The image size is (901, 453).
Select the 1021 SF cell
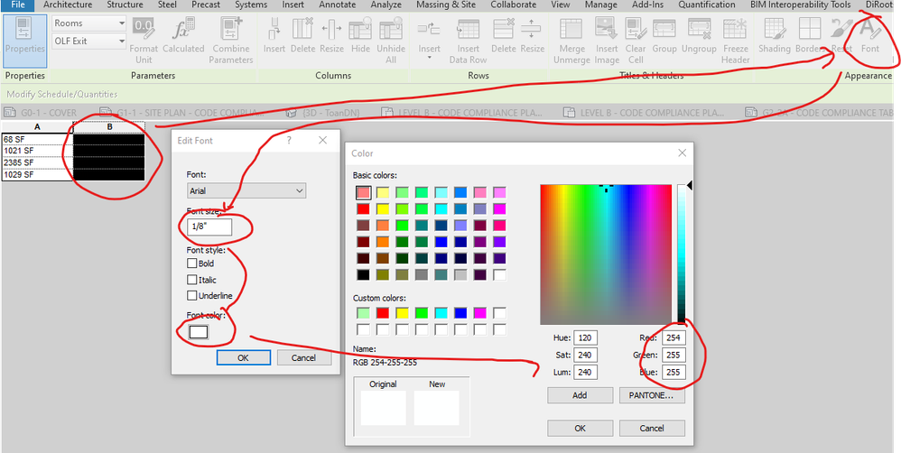coord(37,151)
